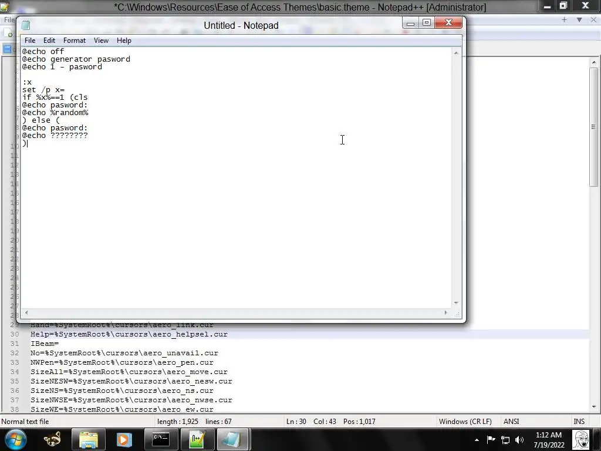The width and height of the screenshot is (601, 451).
Task: Click the Notepad++ close document X
Action: (x=593, y=19)
